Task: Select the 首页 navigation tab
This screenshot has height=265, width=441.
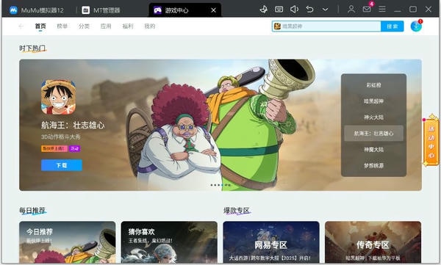Action: tap(40, 26)
